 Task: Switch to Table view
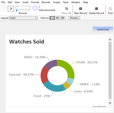[63, 18]
